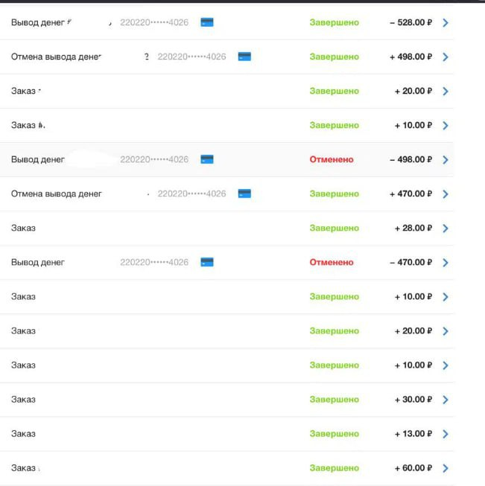Open chevron for +60.00 ₽ order
485x486 pixels.
click(x=446, y=468)
